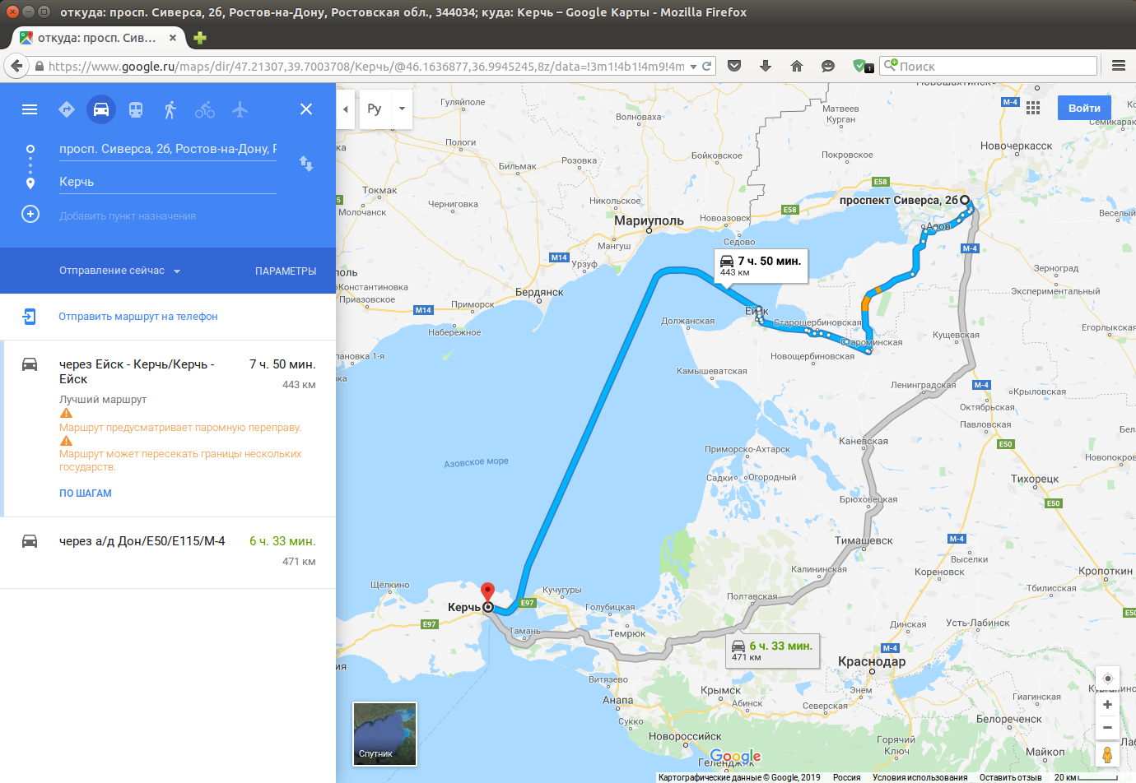
Task: Open the ПО ШАГАМ step-by-step directions
Action: tap(86, 493)
